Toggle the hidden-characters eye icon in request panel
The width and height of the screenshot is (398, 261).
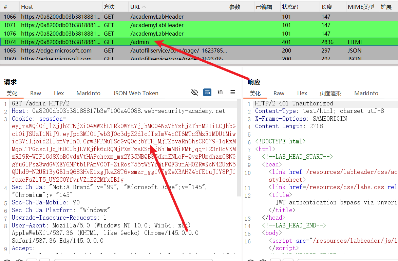click(x=194, y=92)
